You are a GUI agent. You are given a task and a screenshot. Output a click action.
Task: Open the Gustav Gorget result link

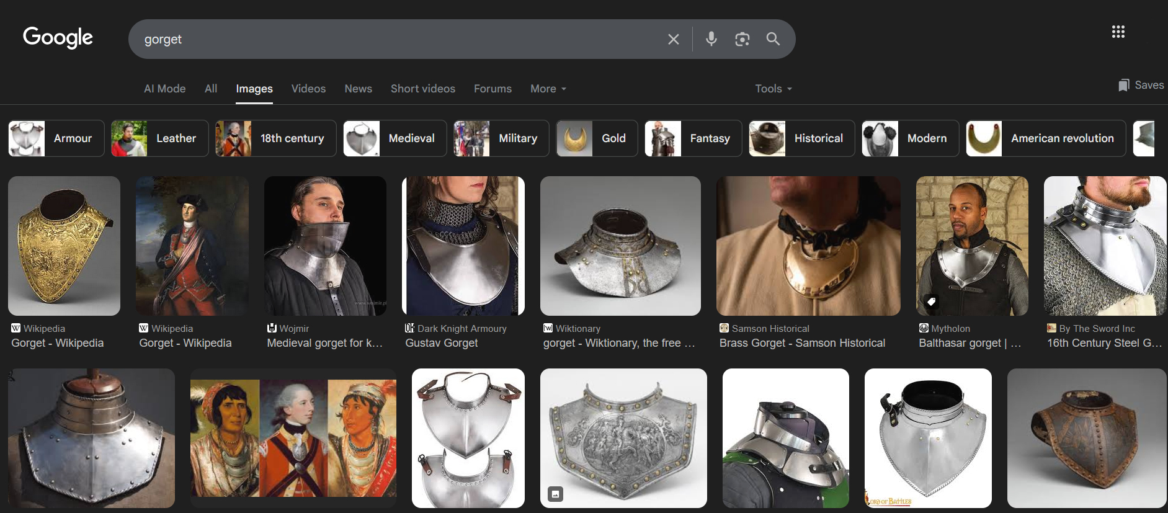441,343
